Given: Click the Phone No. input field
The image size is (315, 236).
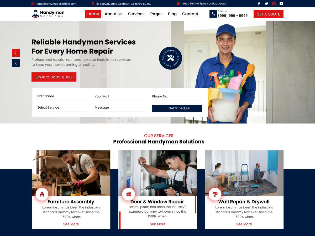Looking at the screenshot, I should tap(177, 96).
